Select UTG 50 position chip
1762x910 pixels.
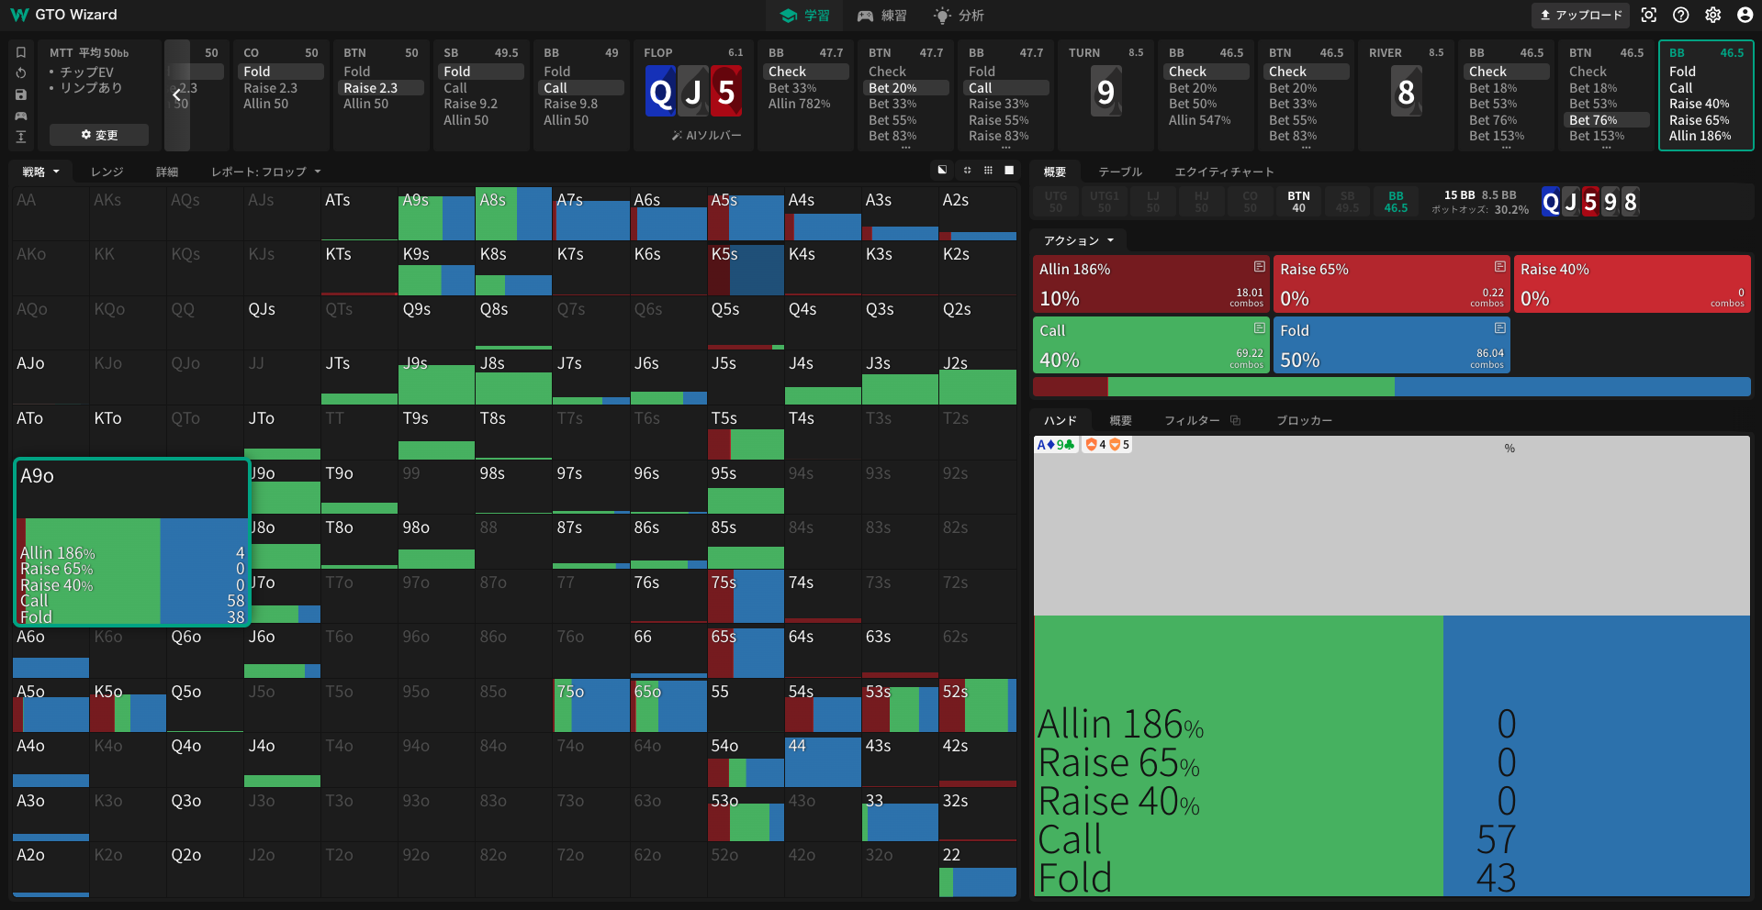click(x=1056, y=202)
